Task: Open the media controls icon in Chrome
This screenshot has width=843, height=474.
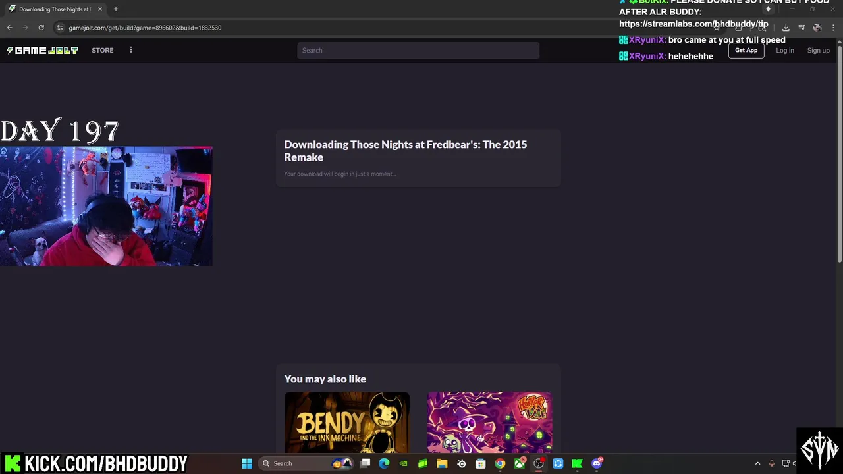Action: click(802, 28)
